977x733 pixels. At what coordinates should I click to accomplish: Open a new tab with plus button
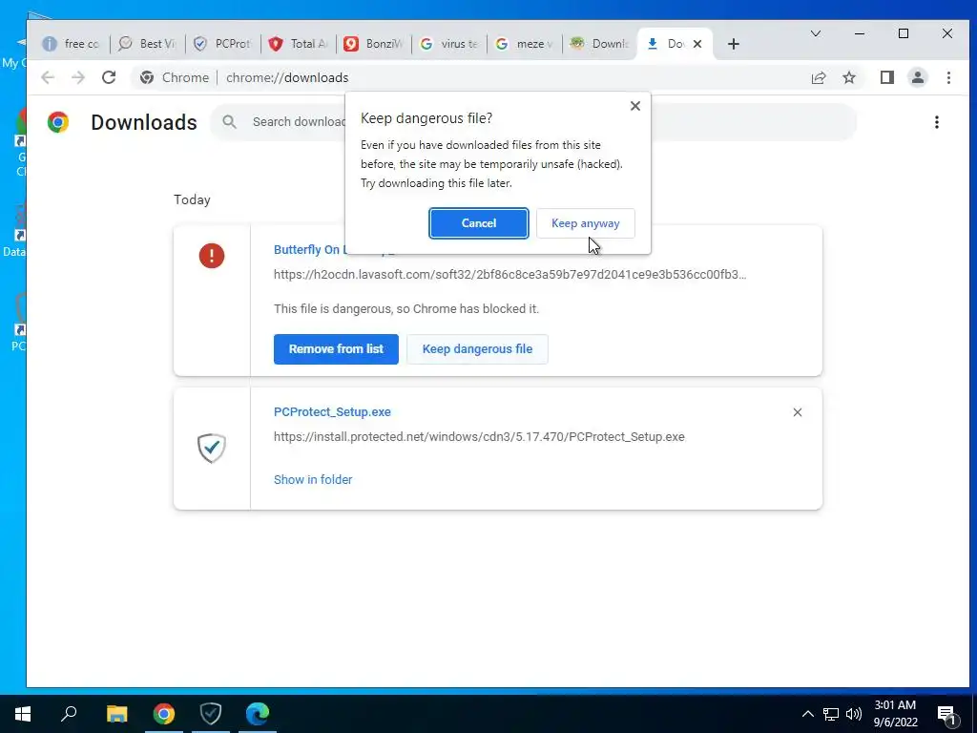click(734, 44)
